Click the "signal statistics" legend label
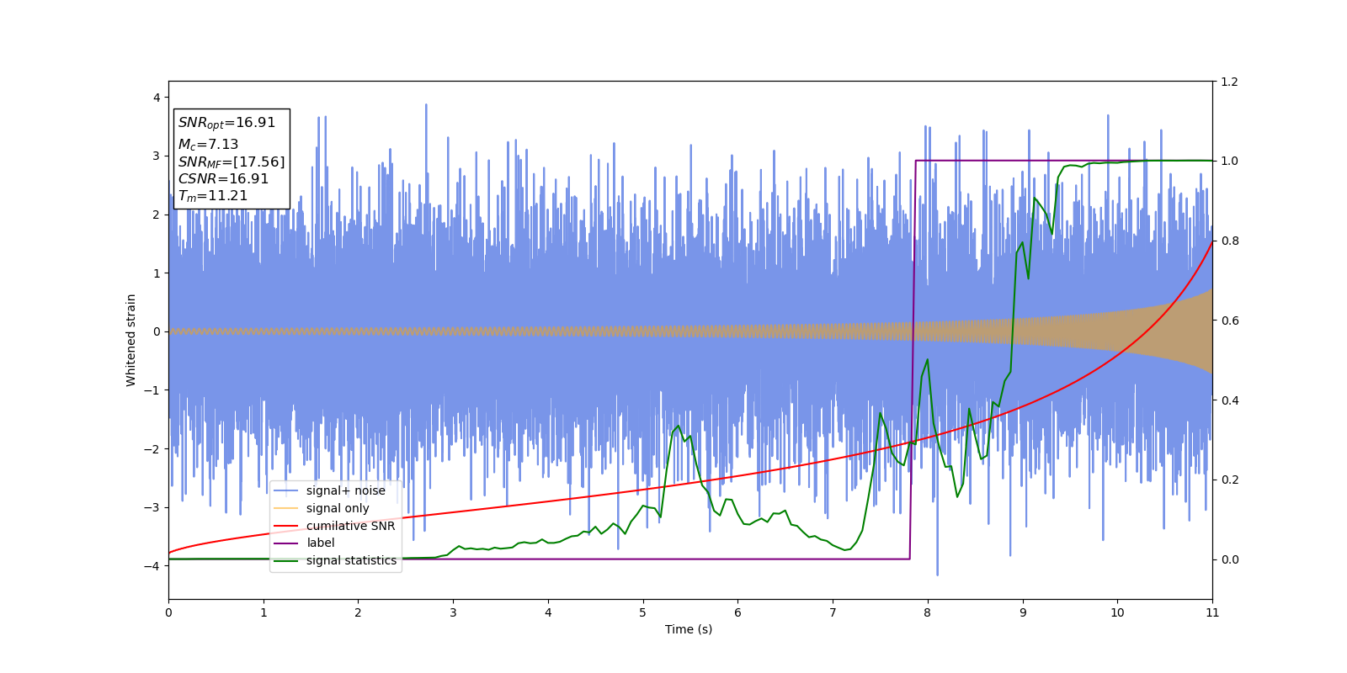 point(351,560)
